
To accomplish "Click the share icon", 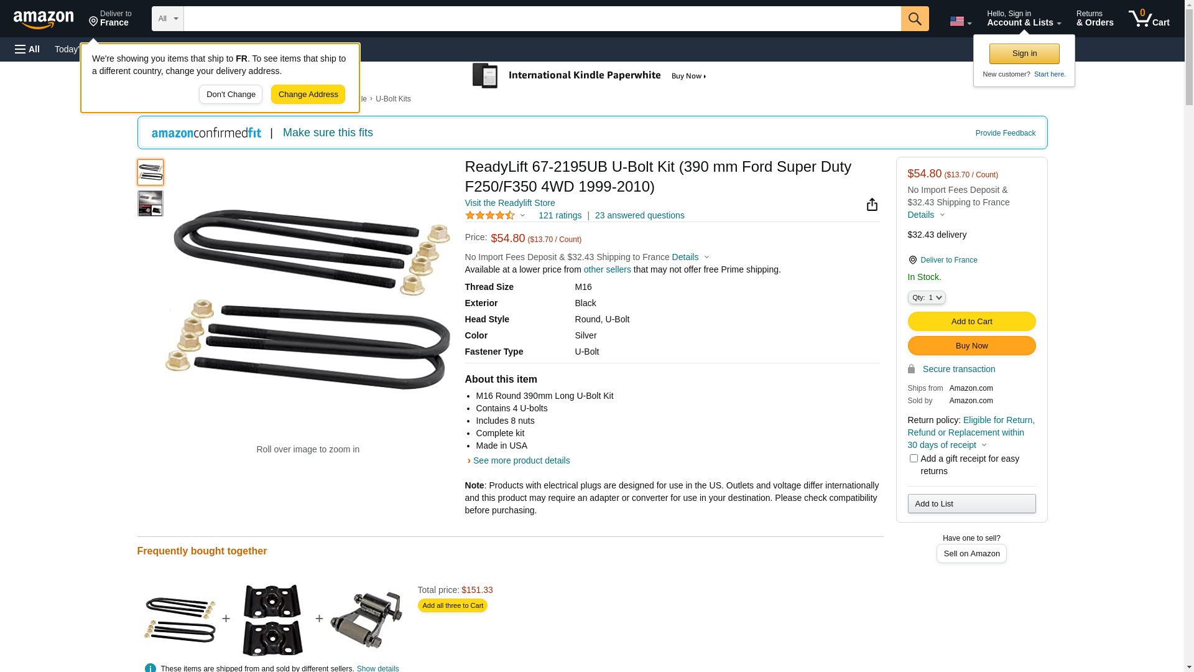I will pos(872,205).
